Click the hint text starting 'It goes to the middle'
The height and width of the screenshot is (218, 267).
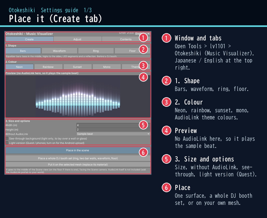76,171
